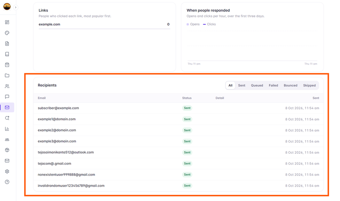This screenshot has width=340, height=201.
Task: Open the users/members icon in sidebar
Action: 7,86
